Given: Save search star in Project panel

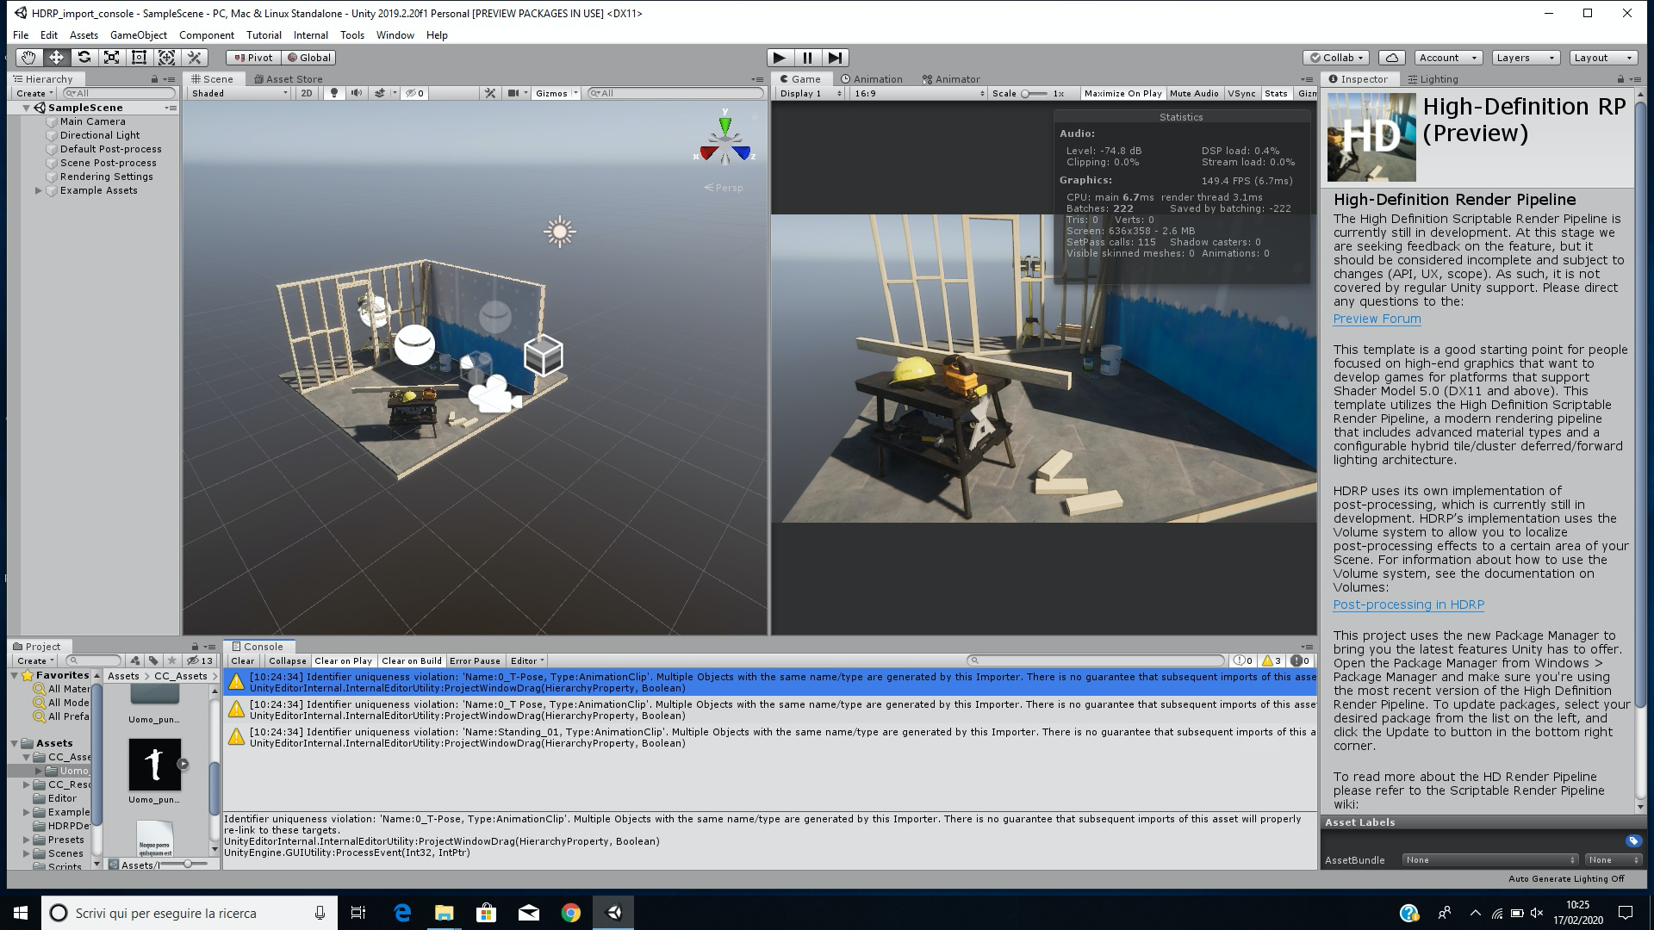Looking at the screenshot, I should click(x=171, y=660).
